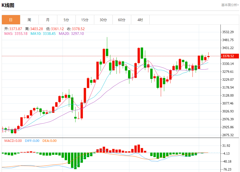The height and width of the screenshot is (172, 240).
Task: Click the 3279.61 price axis label
Action: 228,72
